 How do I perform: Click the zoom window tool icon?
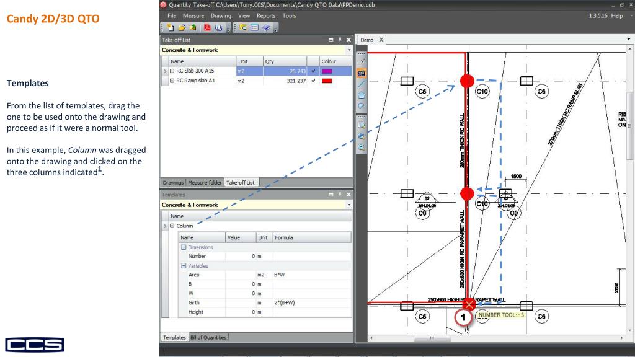tap(362, 125)
